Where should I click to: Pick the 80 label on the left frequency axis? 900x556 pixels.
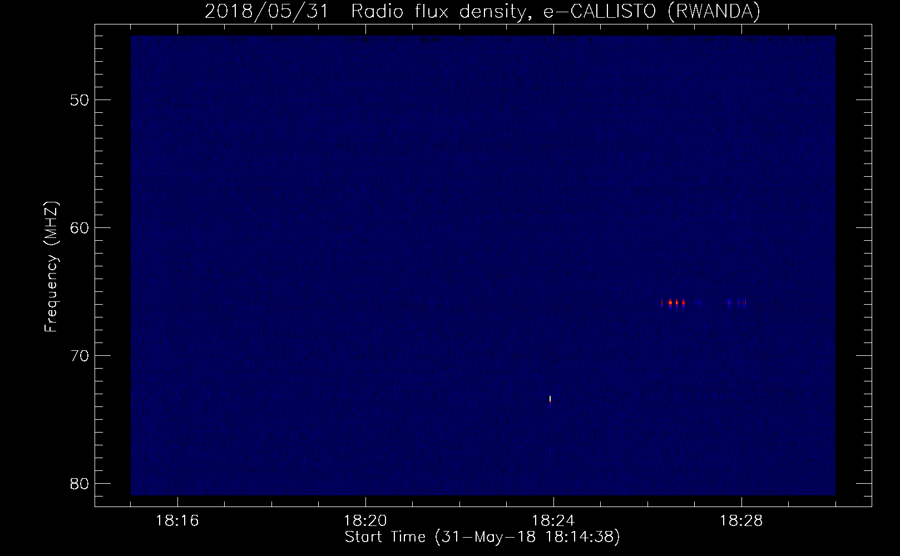[x=80, y=484]
